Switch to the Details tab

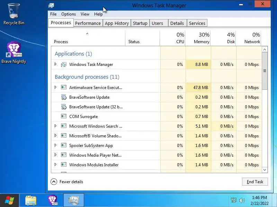pos(177,23)
